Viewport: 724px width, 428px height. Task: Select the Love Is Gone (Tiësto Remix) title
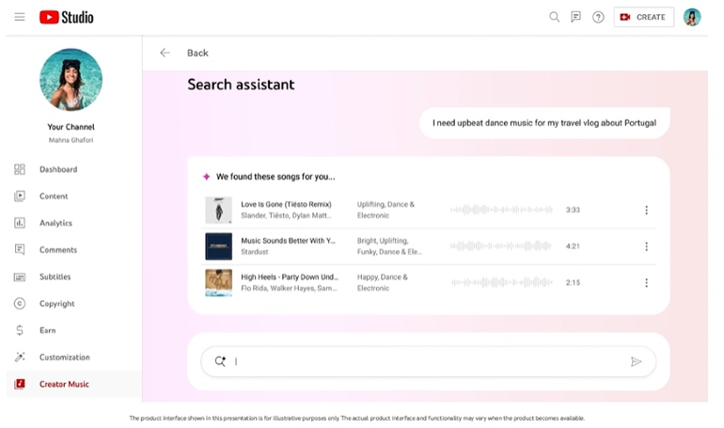click(x=286, y=204)
